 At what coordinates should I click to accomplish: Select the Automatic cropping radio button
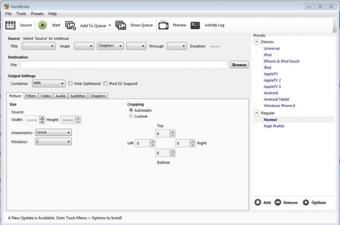tap(131, 110)
